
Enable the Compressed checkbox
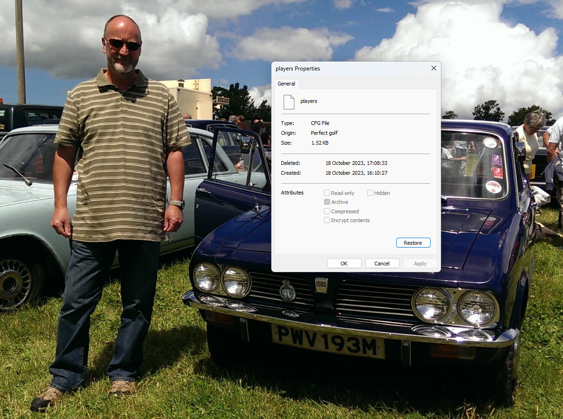[x=327, y=211]
